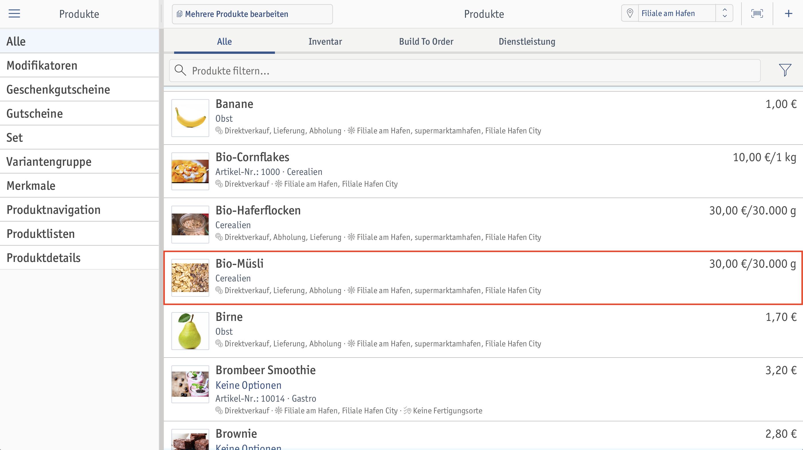Focus the Produkte filtern search field

[465, 71]
